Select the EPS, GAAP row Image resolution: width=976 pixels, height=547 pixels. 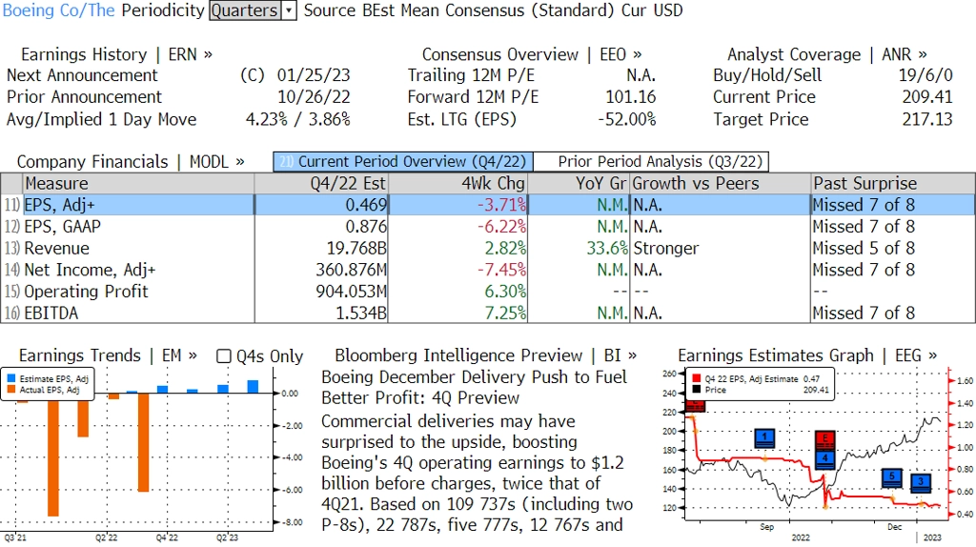488,227
